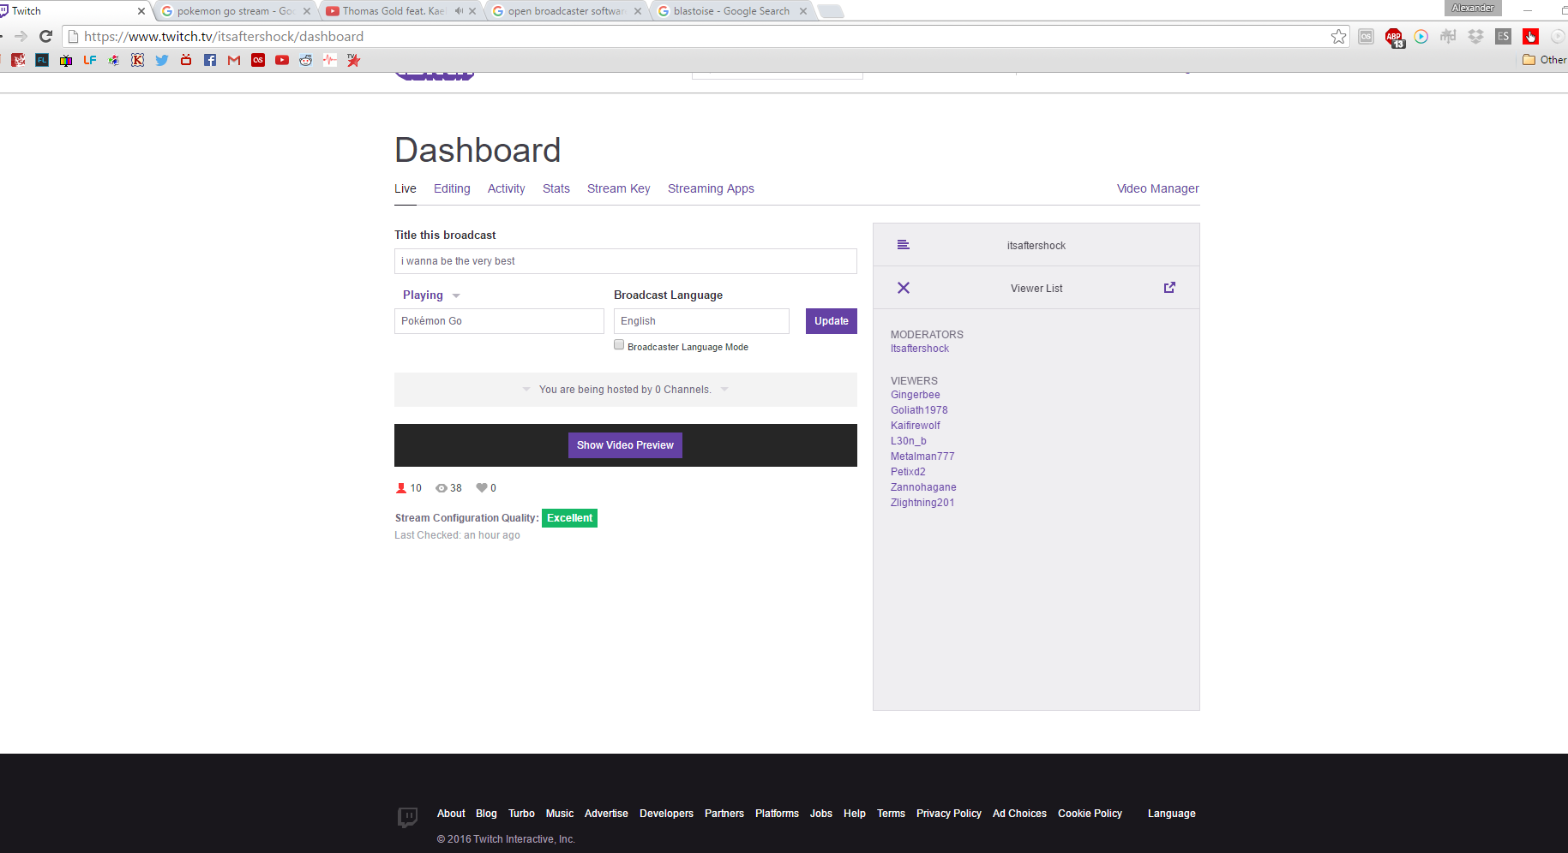
Task: Click the Alexander profile button
Action: pos(1472,8)
